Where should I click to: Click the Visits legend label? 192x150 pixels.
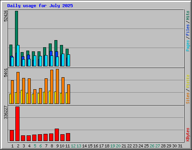187,82
